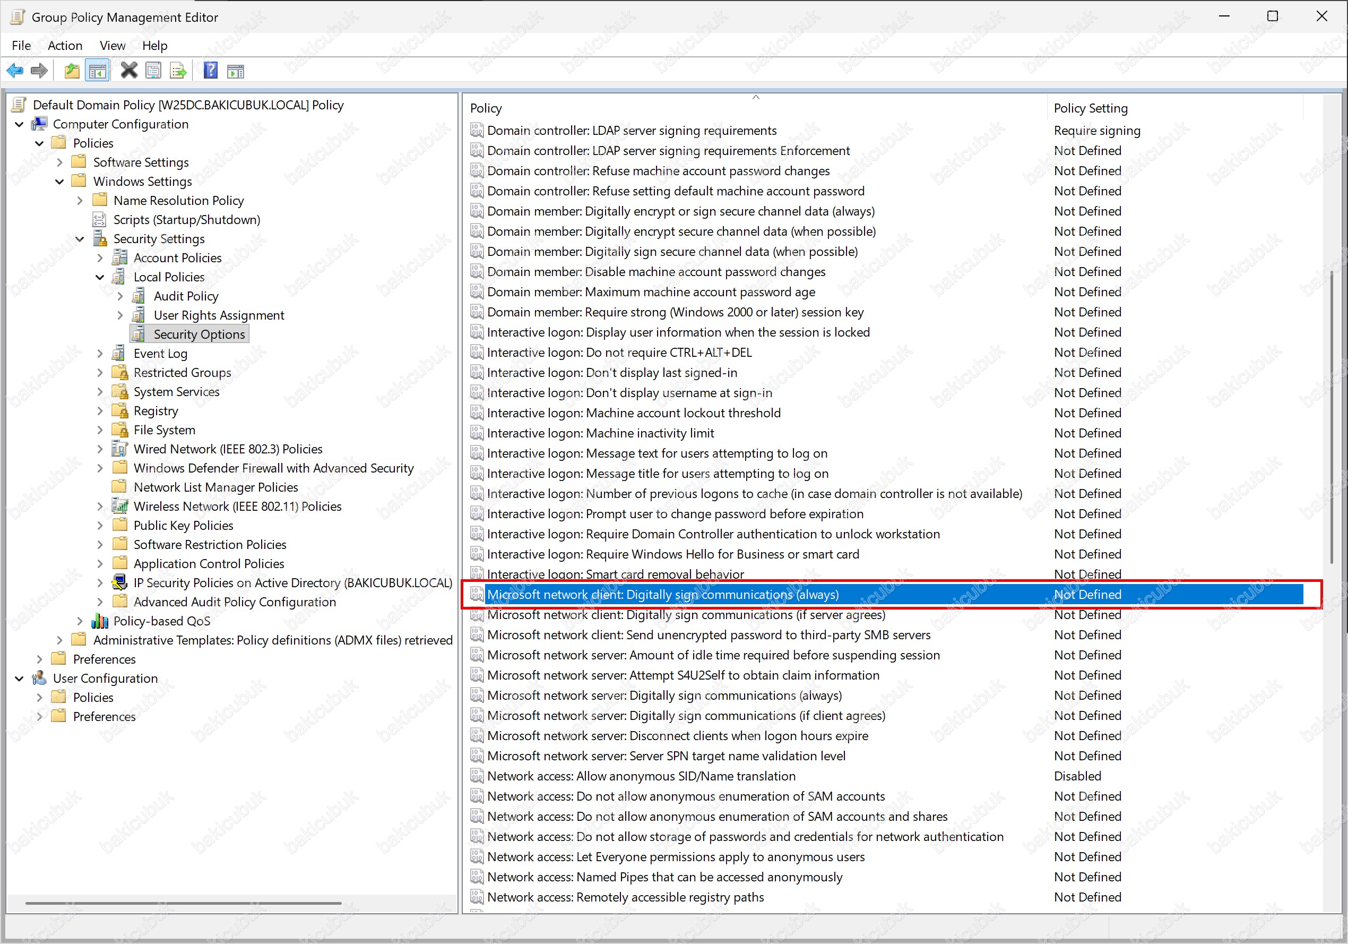
Task: Click the Wired Network policies icon
Action: tap(120, 449)
